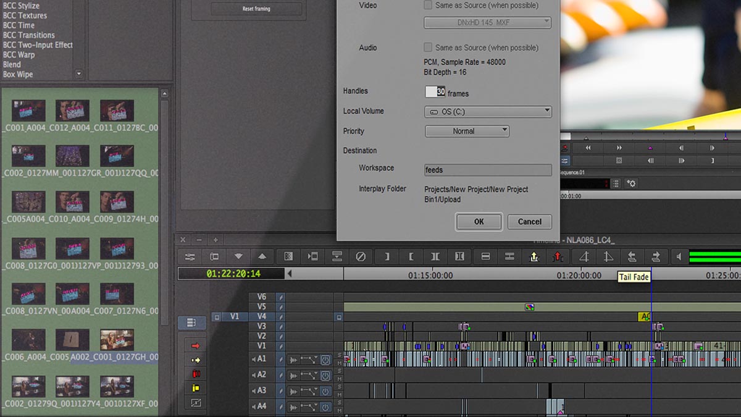Enable Video Same as Source checkbox
The height and width of the screenshot is (417, 741).
coord(428,6)
